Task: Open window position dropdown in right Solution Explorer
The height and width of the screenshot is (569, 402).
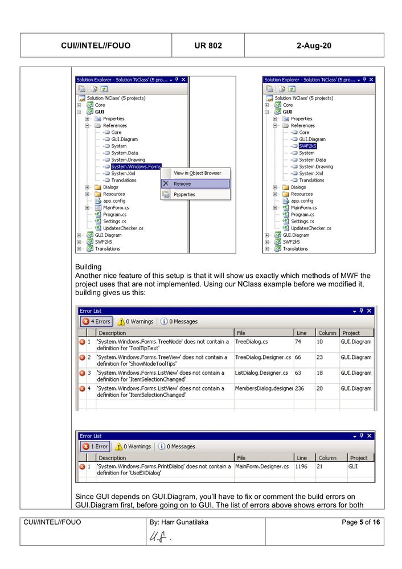Action: point(359,80)
